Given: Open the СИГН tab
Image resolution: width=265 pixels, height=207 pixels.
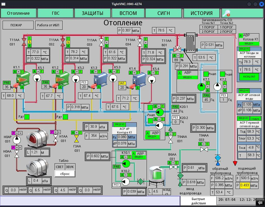Looking at the screenshot, I should pyautogui.click(x=163, y=13).
